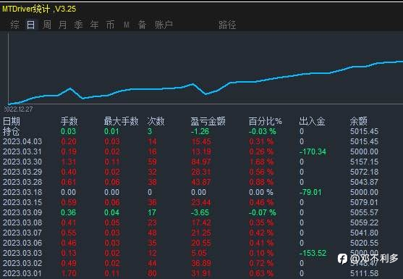Click the 84.97 profit value
Image resolution: width=403 pixels, height=279 pixels.
point(201,162)
